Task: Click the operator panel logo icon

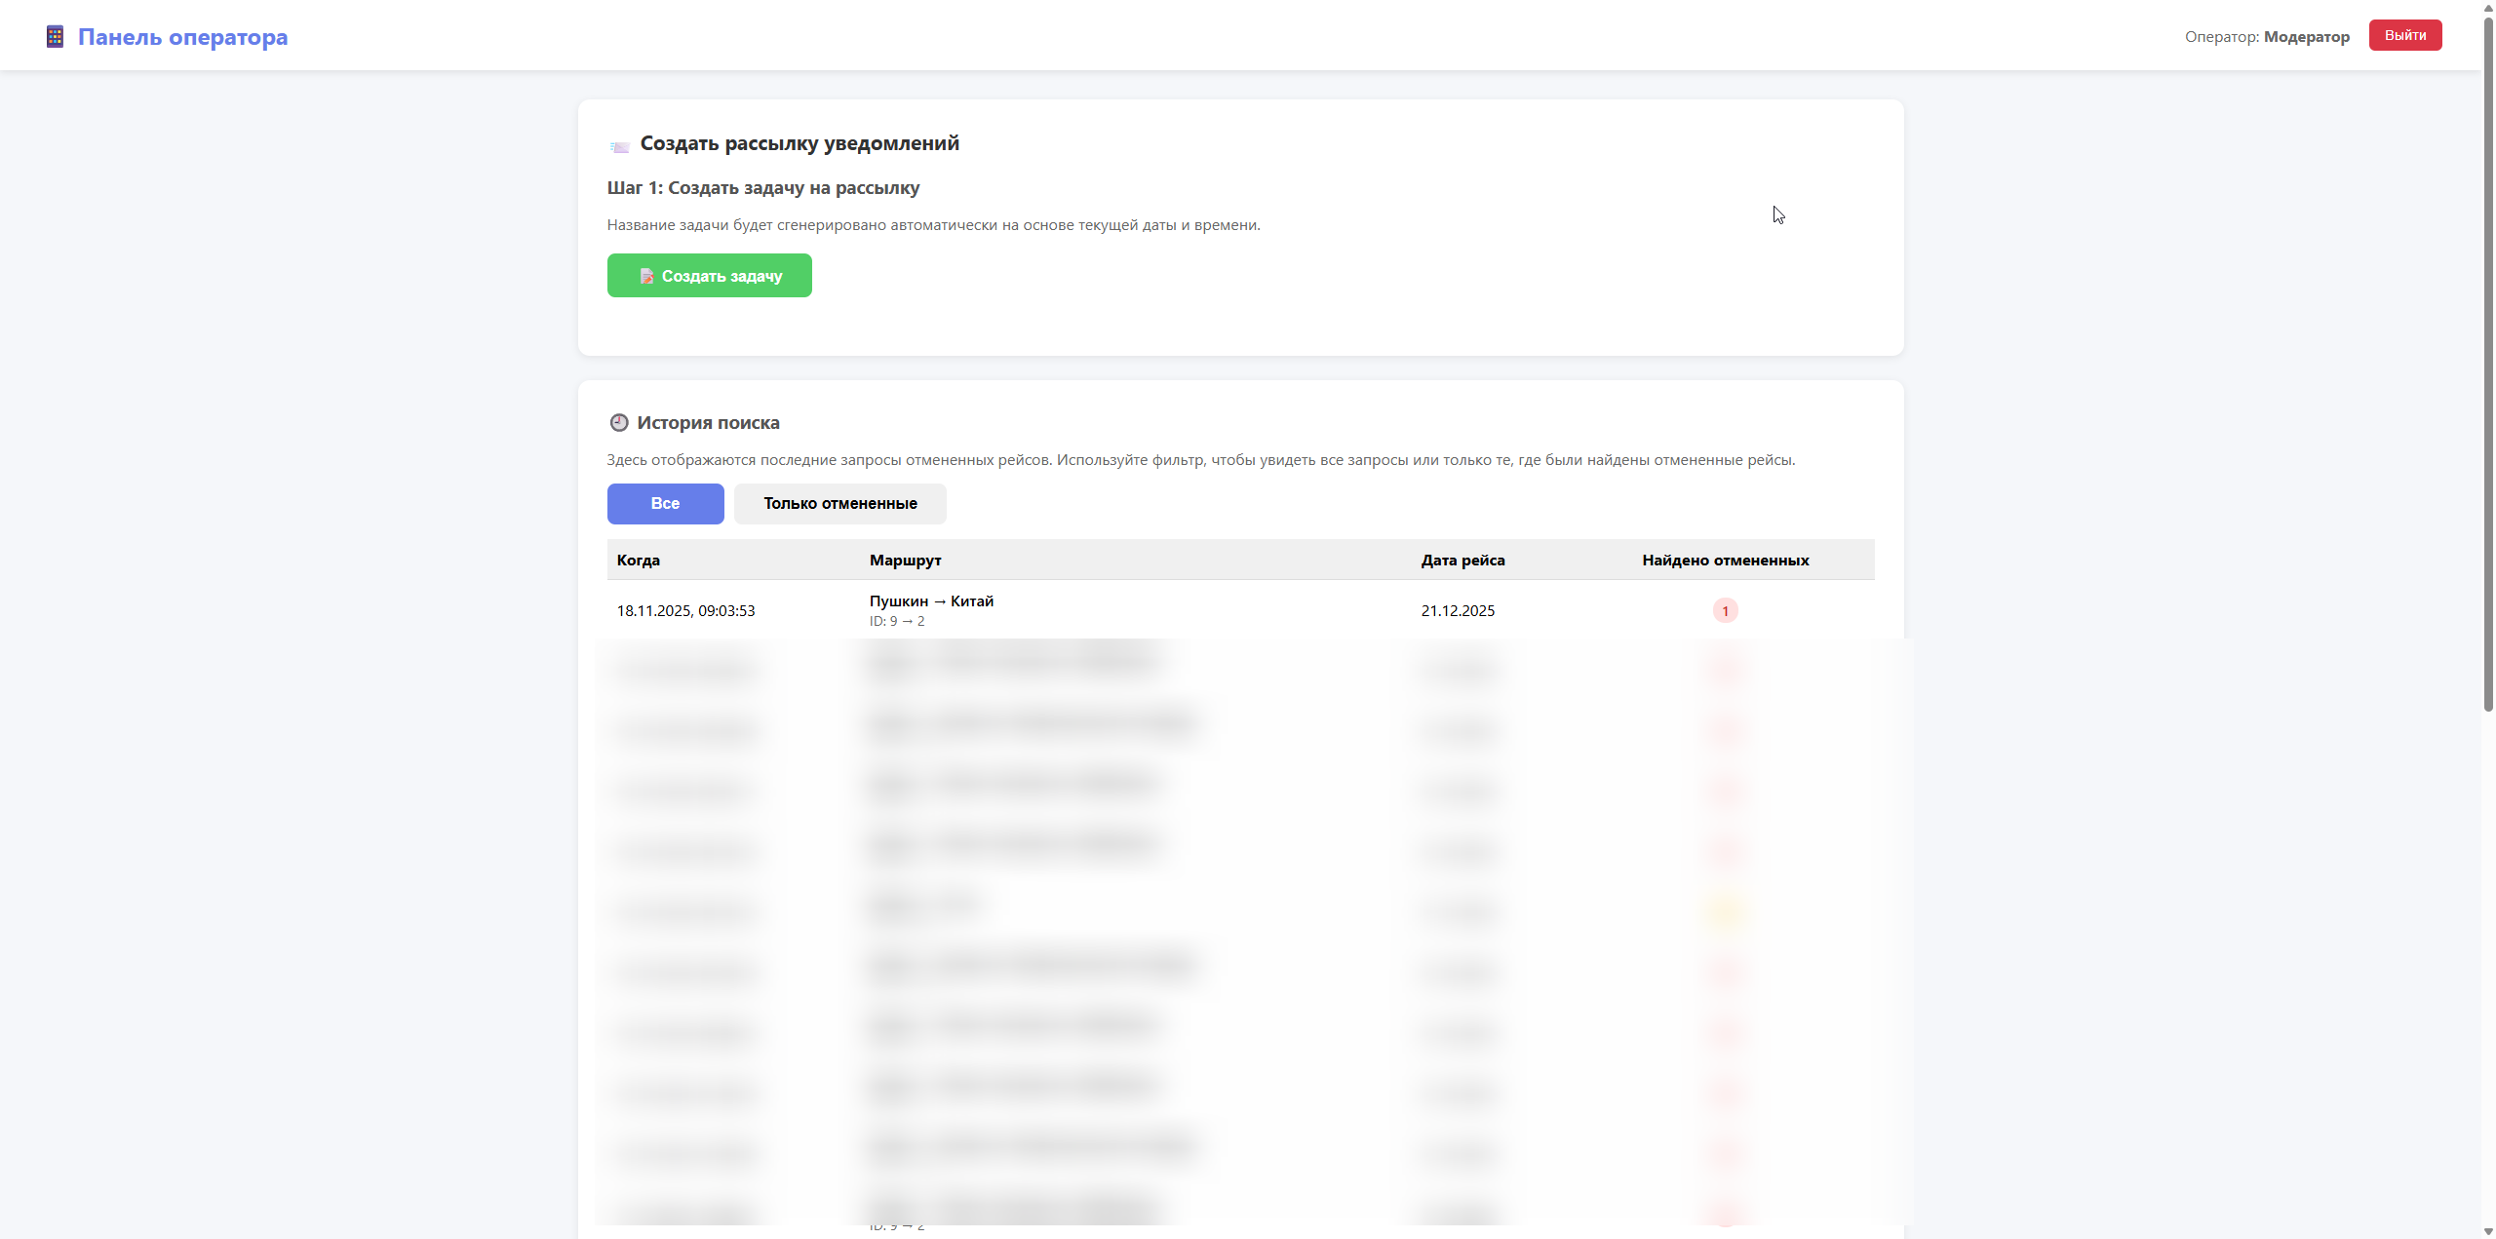Action: tap(55, 37)
